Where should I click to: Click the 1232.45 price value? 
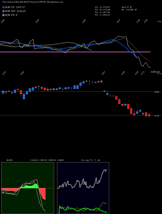[x=155, y=72]
